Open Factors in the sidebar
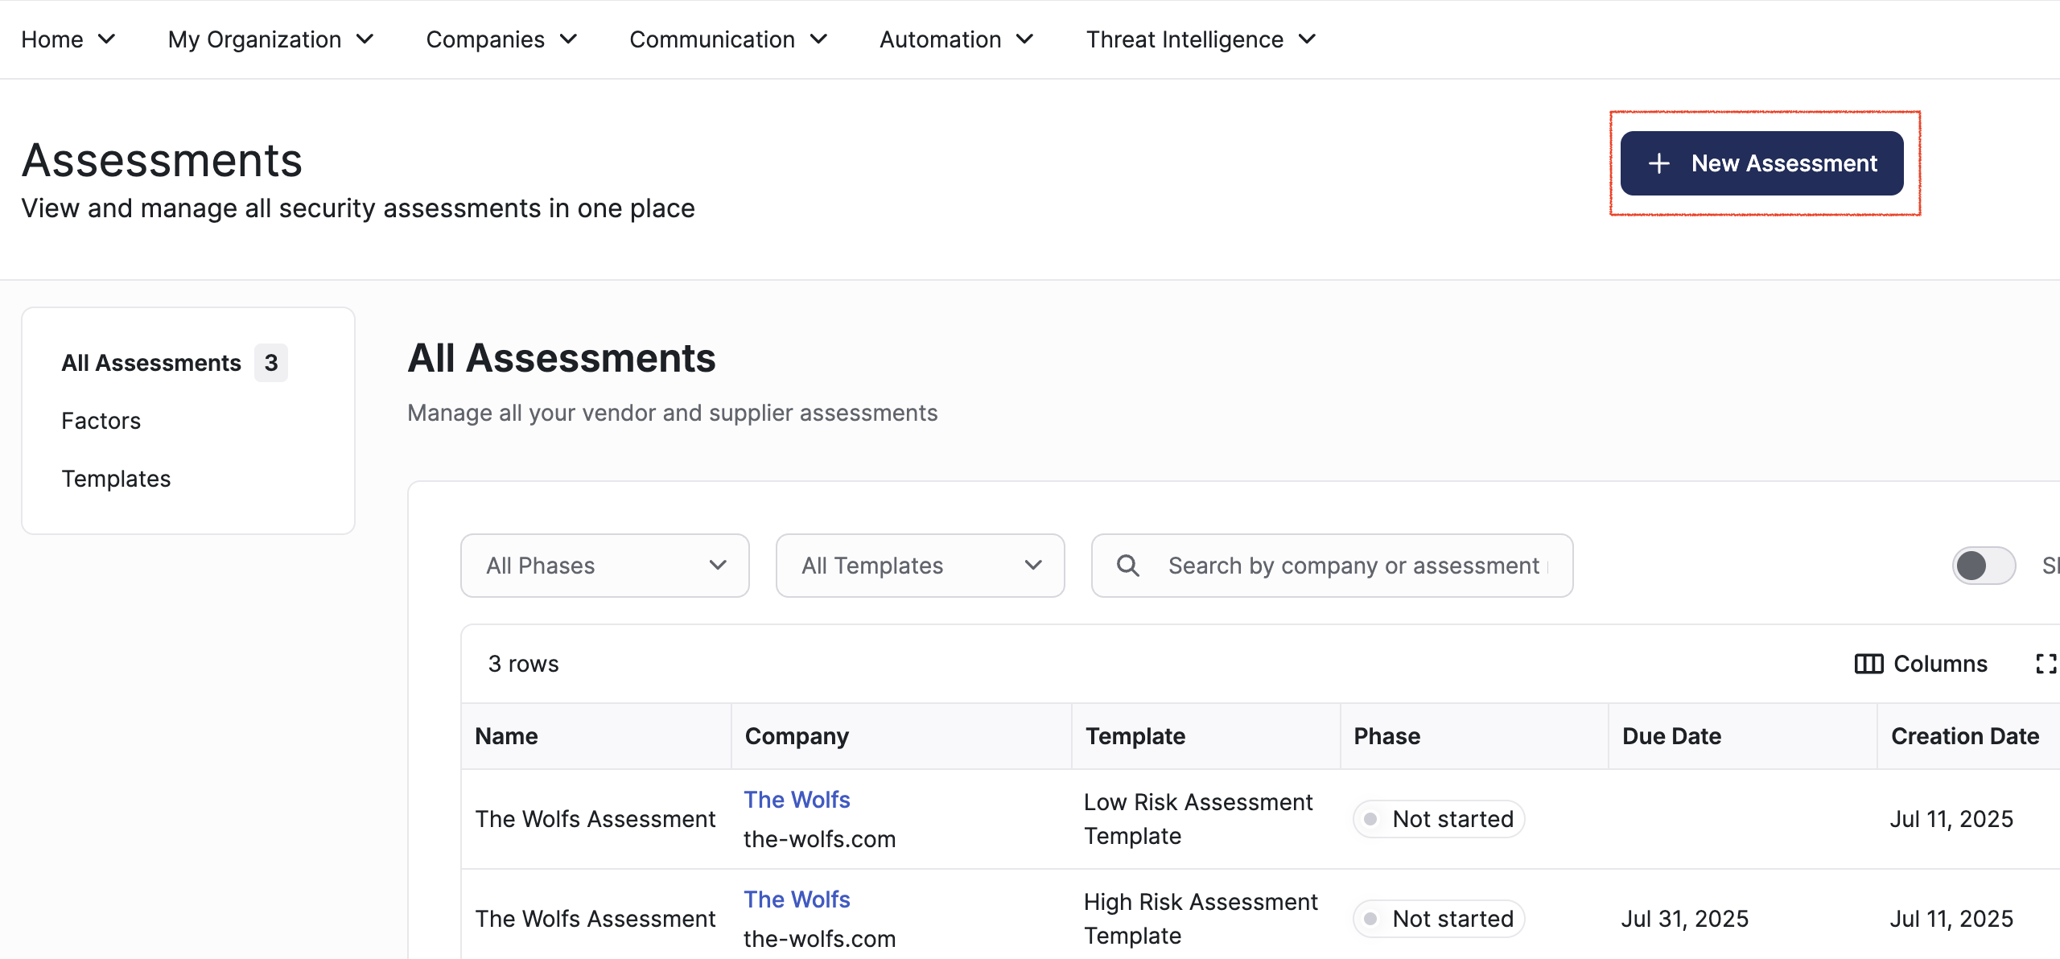Viewport: 2060px width, 959px height. click(101, 421)
